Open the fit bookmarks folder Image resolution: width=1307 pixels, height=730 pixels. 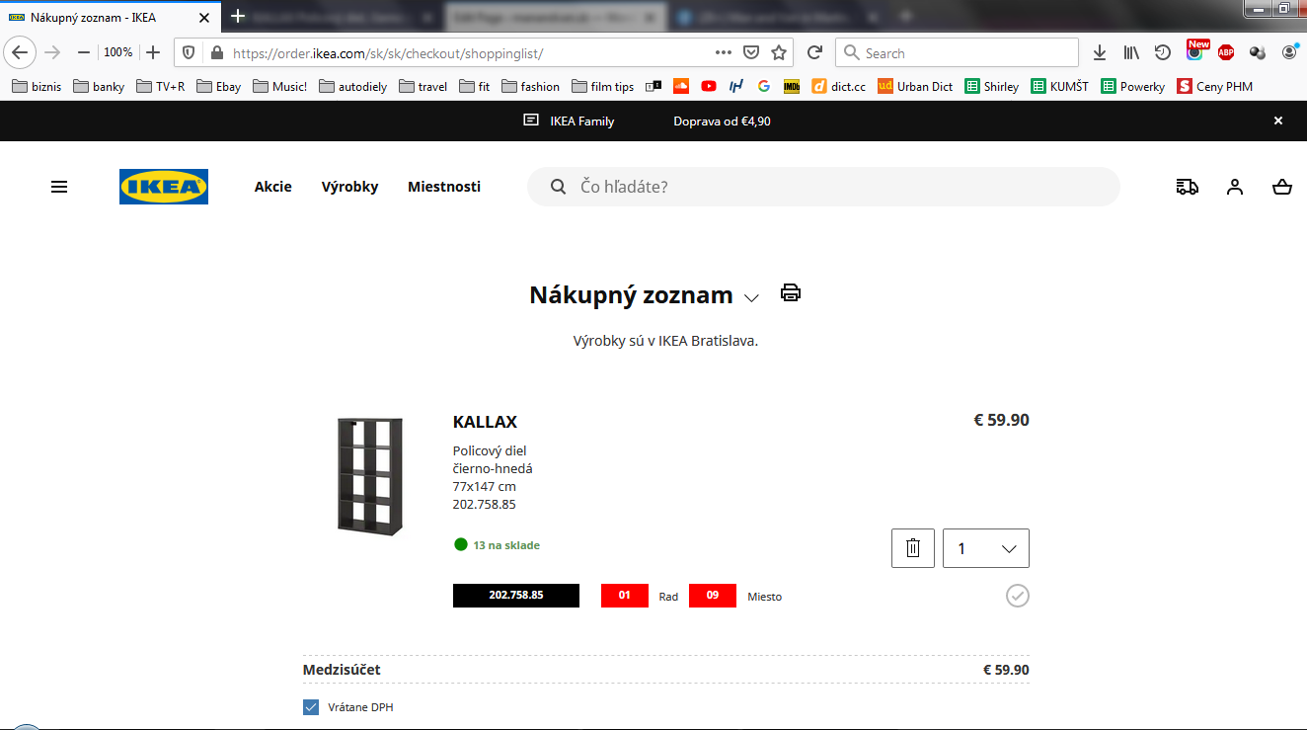tap(475, 87)
